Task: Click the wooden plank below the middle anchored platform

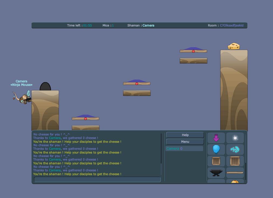Action: (137, 93)
